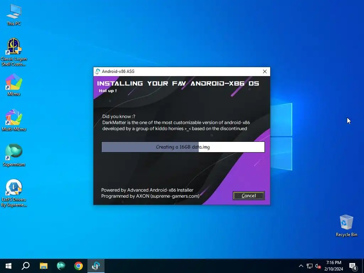364x273 pixels.
Task: Open taskbar Search
Action: click(x=26, y=266)
